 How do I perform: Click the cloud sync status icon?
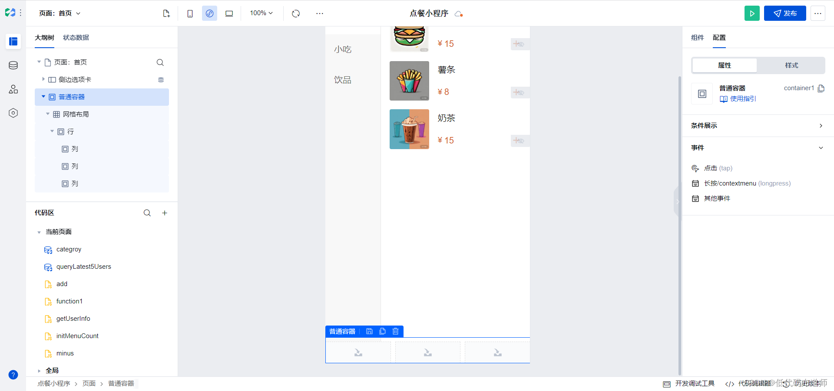459,14
